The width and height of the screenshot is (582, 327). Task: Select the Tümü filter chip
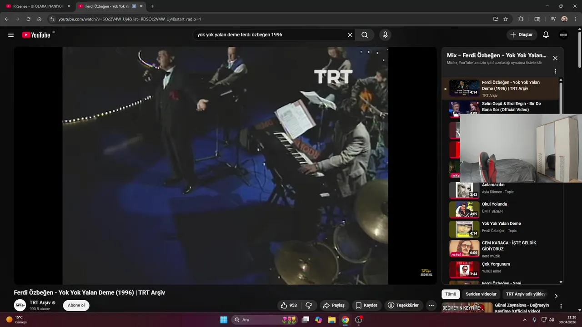(451, 294)
